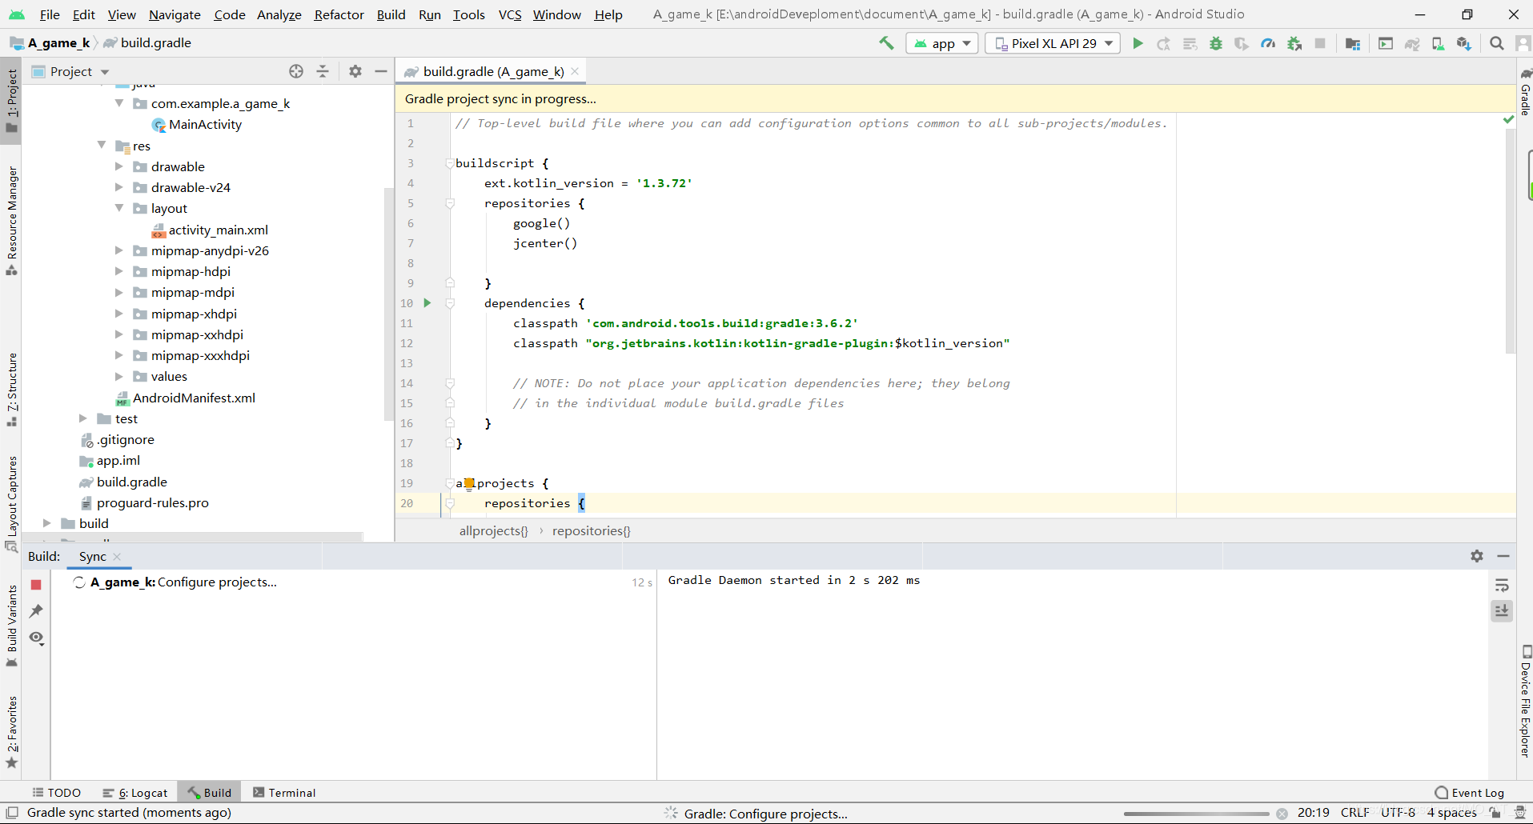The width and height of the screenshot is (1533, 824).
Task: Click allprojects{} breadcrumb
Action: click(494, 530)
